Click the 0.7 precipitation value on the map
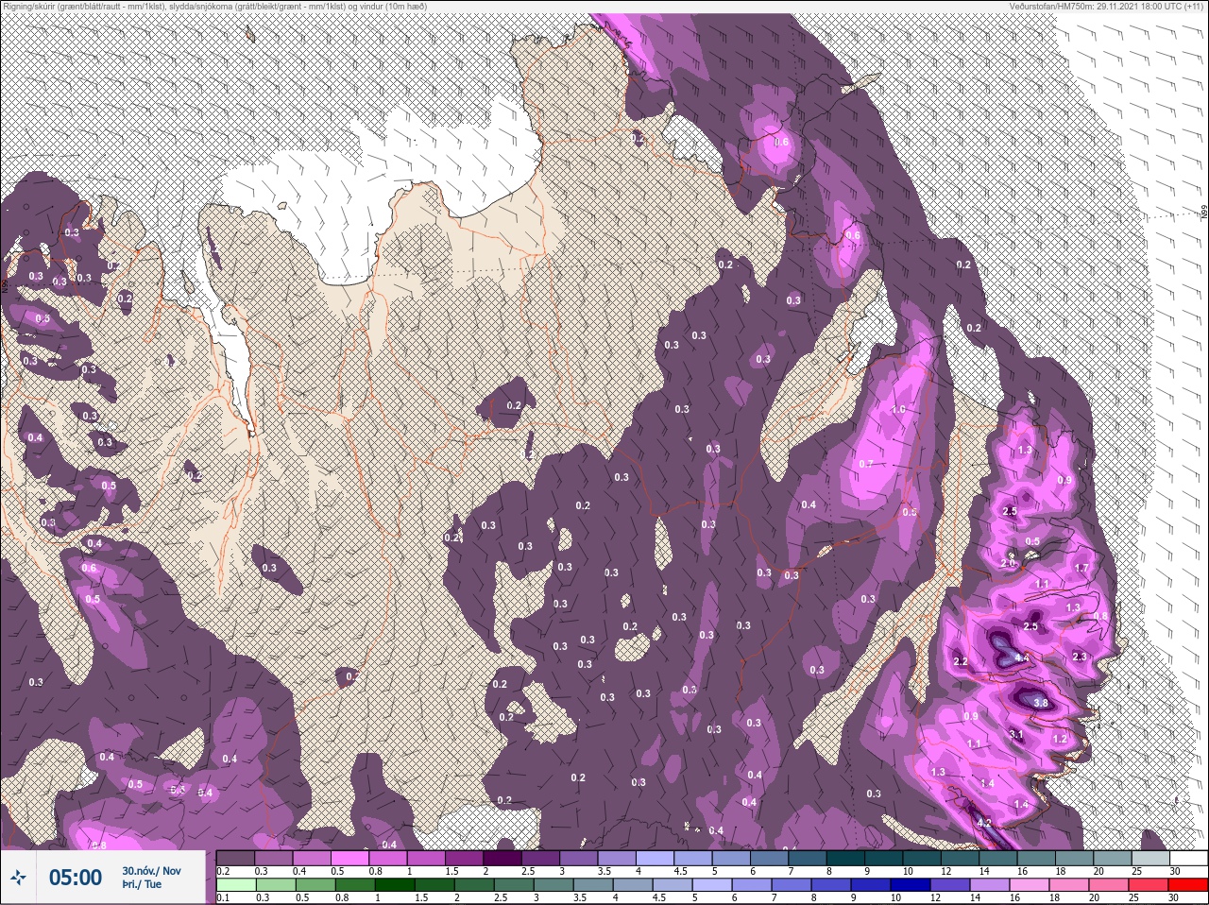The width and height of the screenshot is (1209, 905). [866, 464]
